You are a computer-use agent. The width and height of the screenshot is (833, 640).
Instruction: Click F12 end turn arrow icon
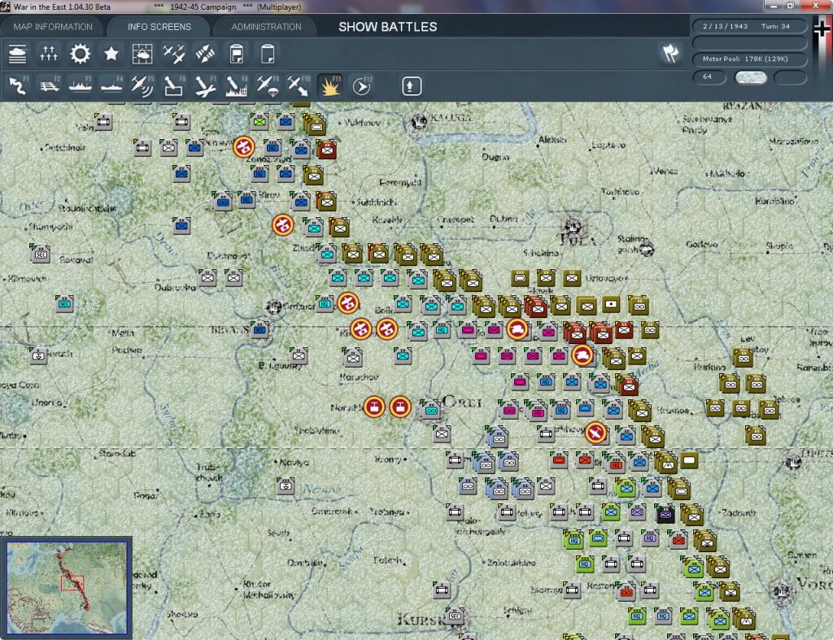coord(362,85)
